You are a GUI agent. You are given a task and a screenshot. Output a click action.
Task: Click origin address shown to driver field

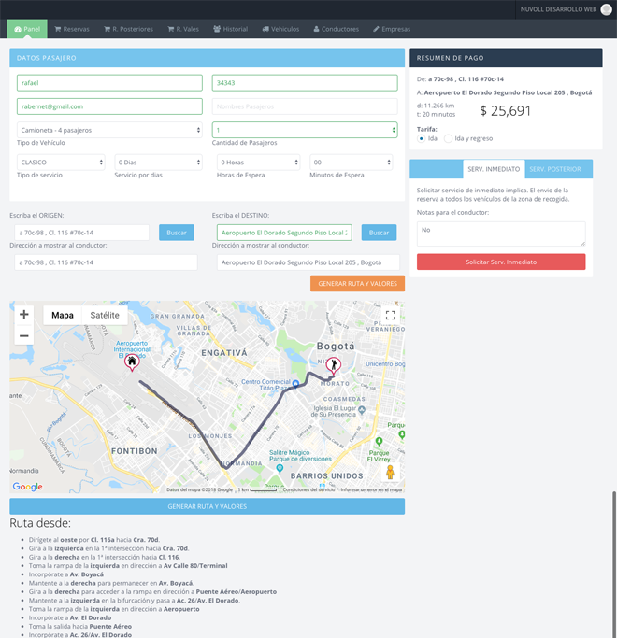[x=106, y=262]
